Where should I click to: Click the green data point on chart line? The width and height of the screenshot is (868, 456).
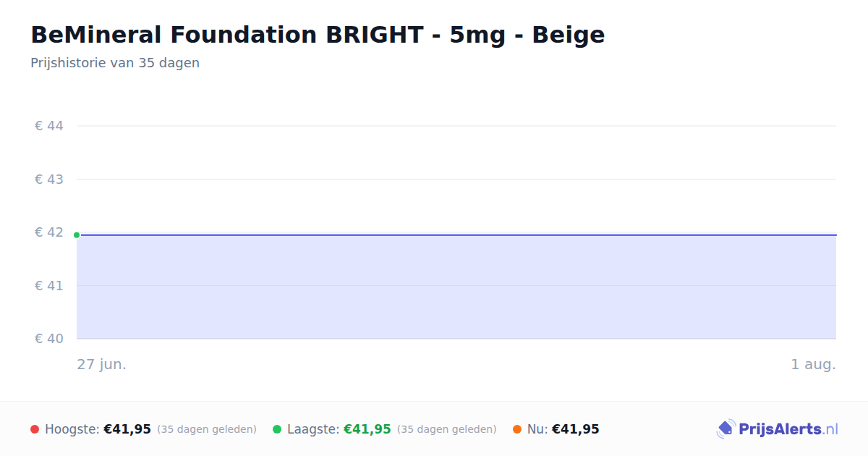point(77,235)
